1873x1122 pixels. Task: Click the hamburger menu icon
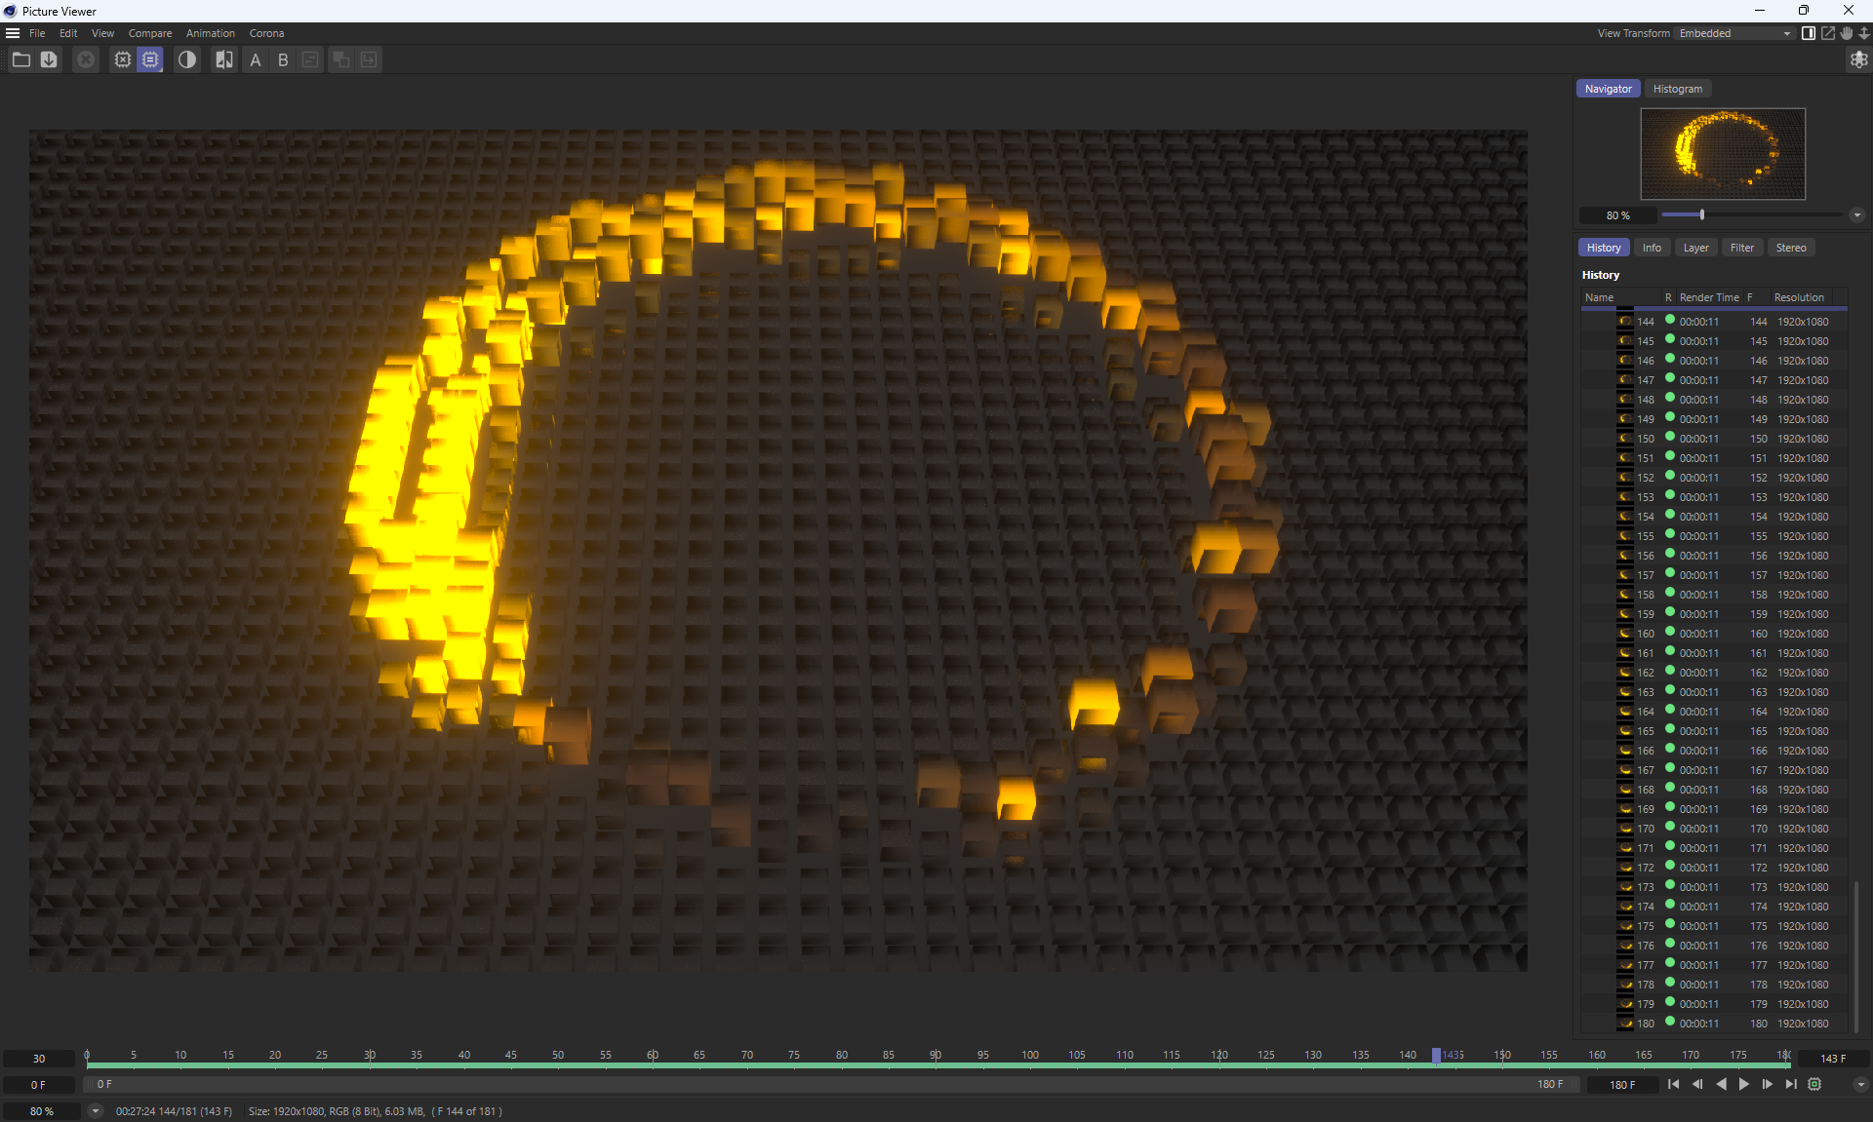pyautogui.click(x=13, y=33)
